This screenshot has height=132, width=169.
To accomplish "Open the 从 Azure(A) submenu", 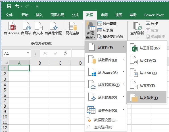I will pos(106,72).
